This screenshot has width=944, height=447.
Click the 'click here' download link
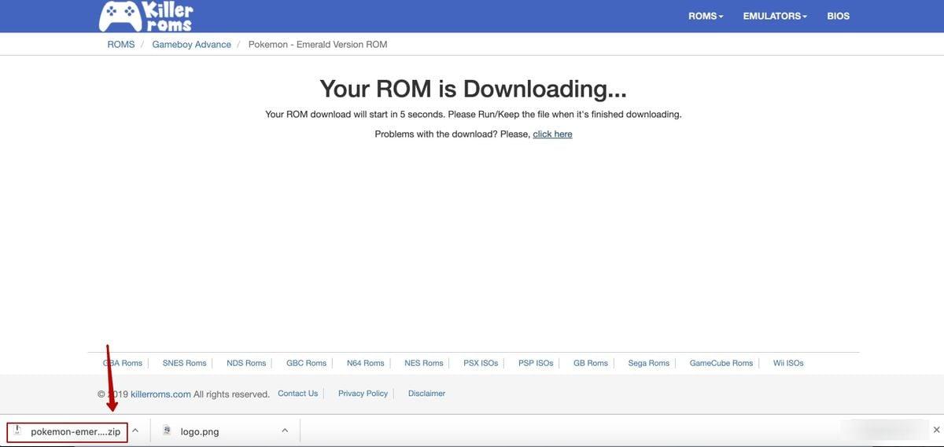[552, 134]
